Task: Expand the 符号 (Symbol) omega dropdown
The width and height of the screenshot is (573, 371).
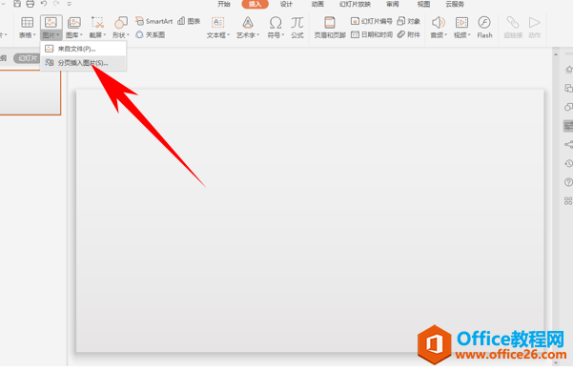Action: tap(275, 35)
